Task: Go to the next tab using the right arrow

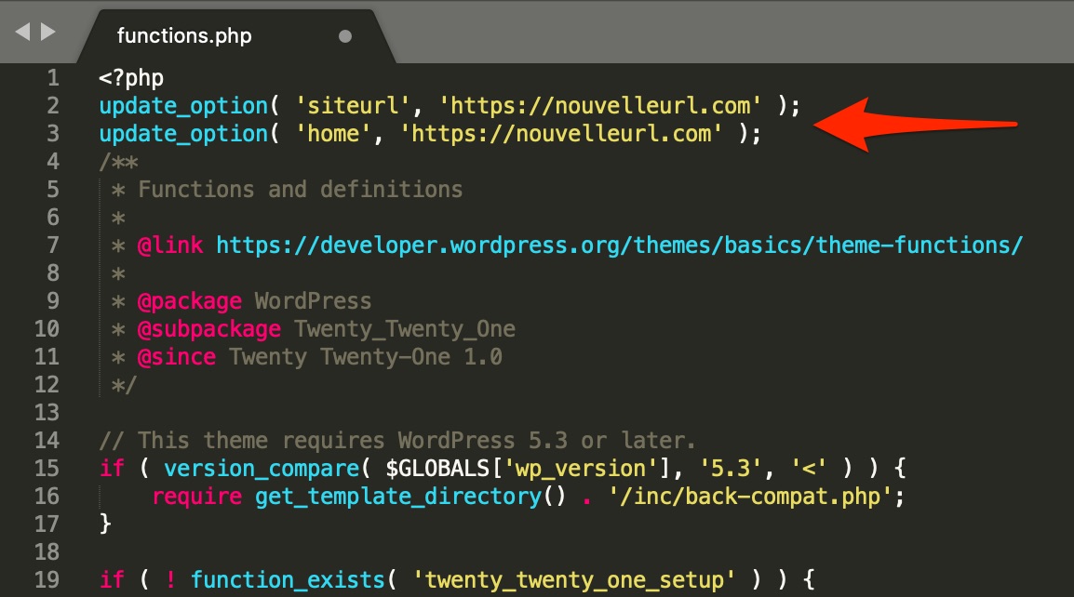Action: [x=48, y=32]
